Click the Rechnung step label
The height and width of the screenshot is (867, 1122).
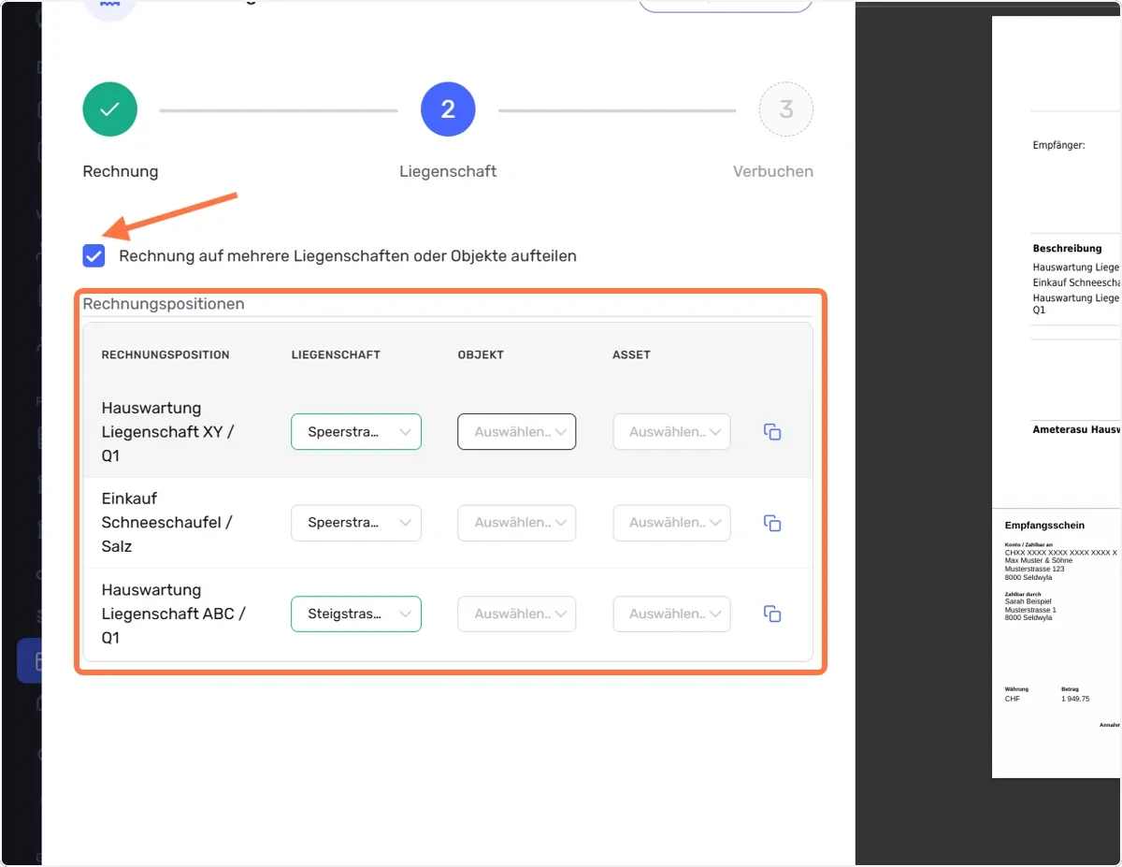coord(121,171)
